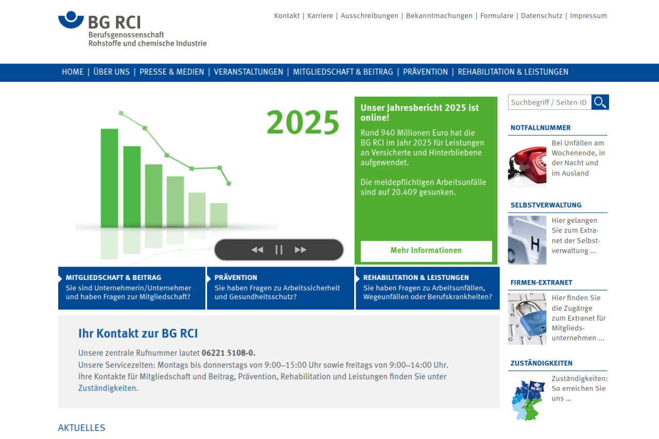
Task: Follow the Zuständigkeiten link in contact text
Action: coord(108,389)
